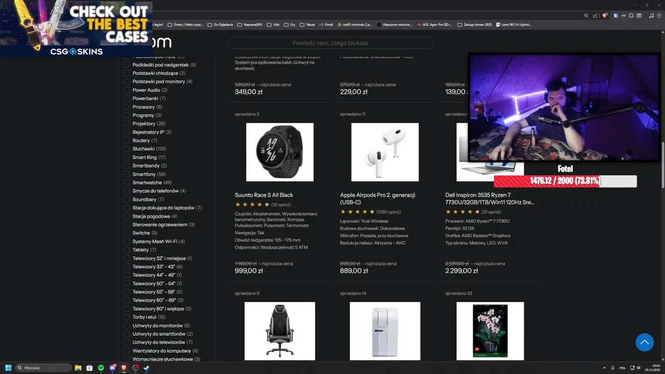Open the Śmieci / Mało używane bookmarks folder
The width and height of the screenshot is (665, 374).
pos(184,24)
